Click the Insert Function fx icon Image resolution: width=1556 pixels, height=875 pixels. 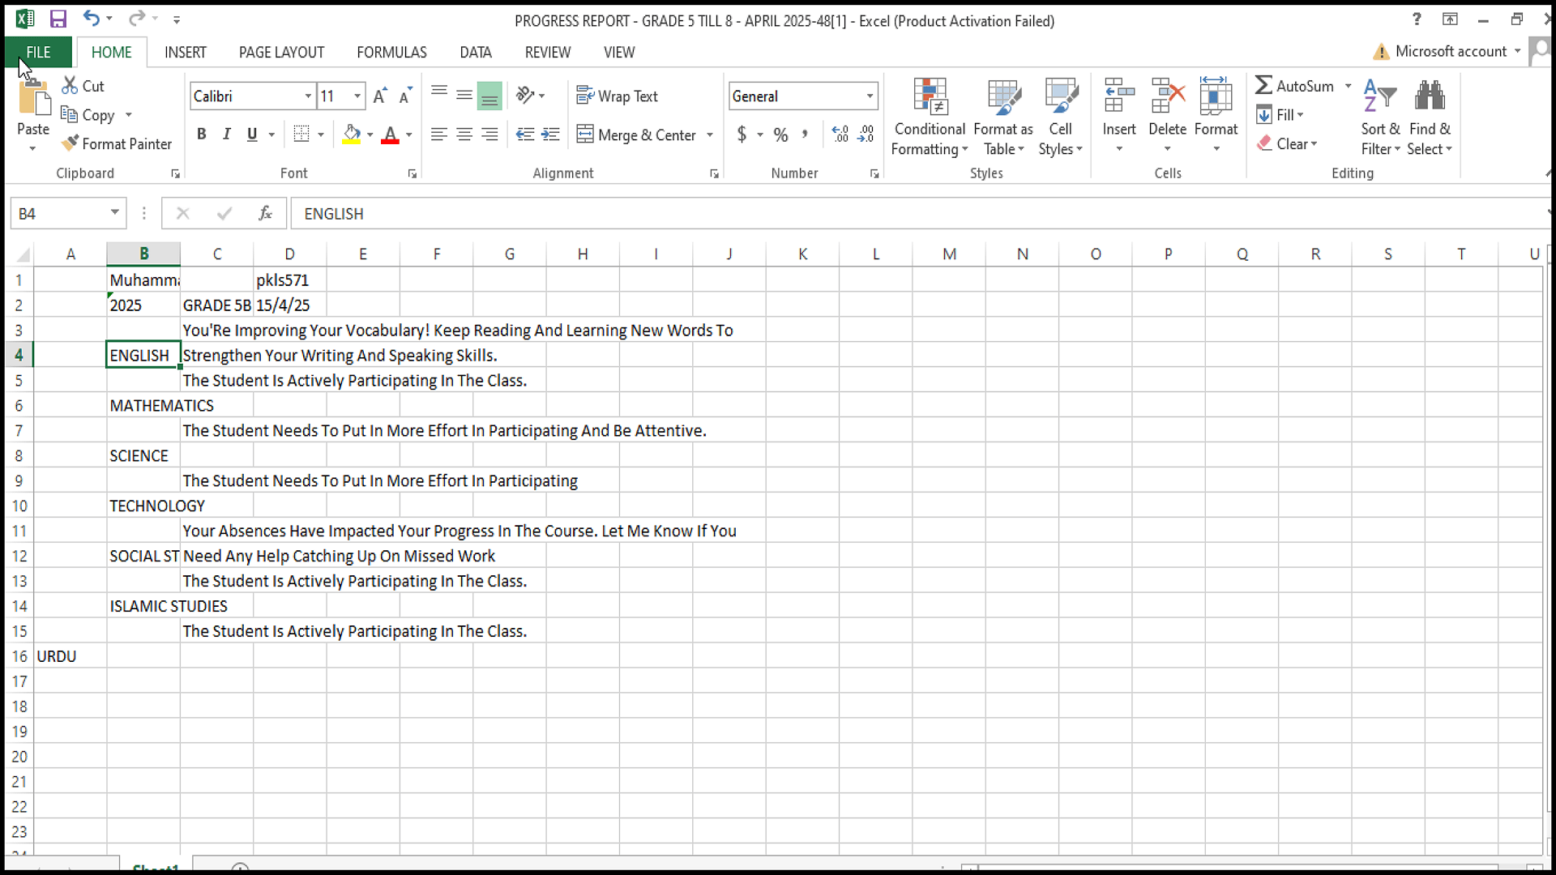(x=265, y=213)
